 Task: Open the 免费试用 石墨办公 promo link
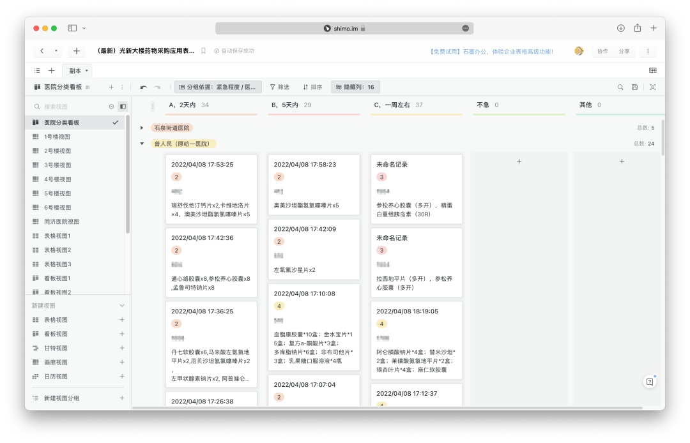tap(492, 51)
